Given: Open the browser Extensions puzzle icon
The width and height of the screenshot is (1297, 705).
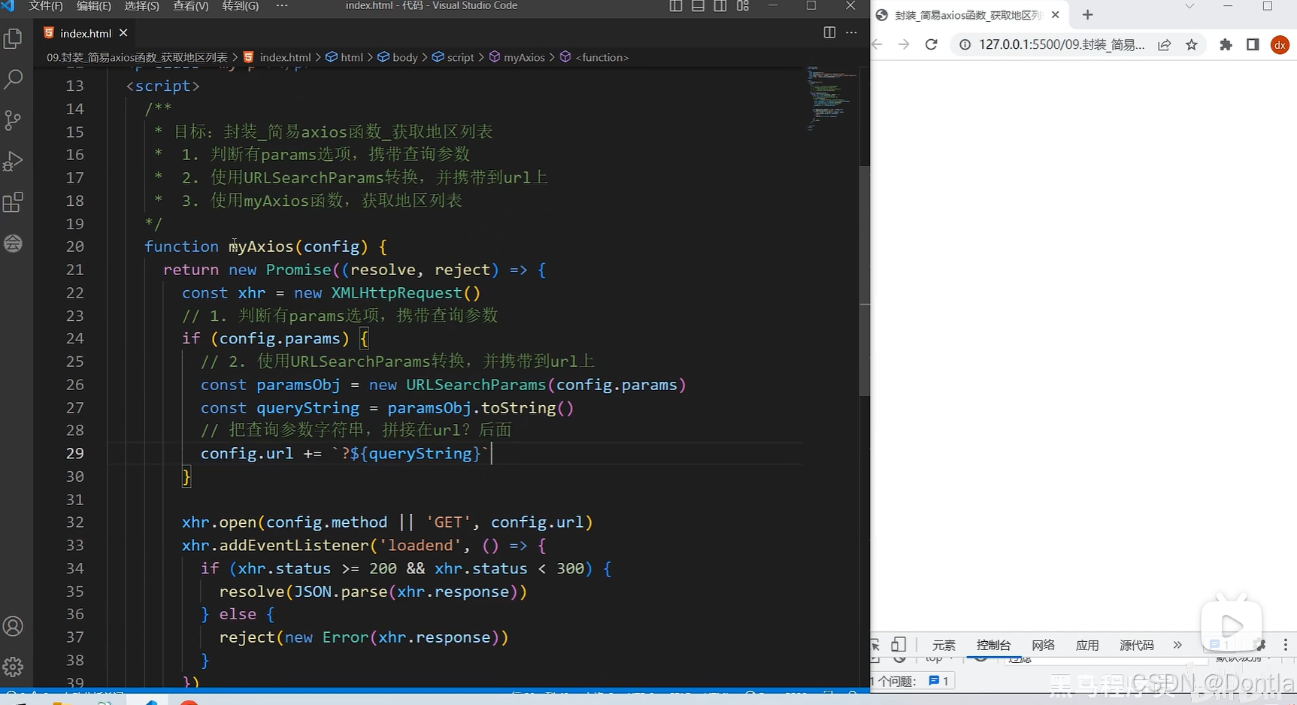Looking at the screenshot, I should coord(1226,44).
